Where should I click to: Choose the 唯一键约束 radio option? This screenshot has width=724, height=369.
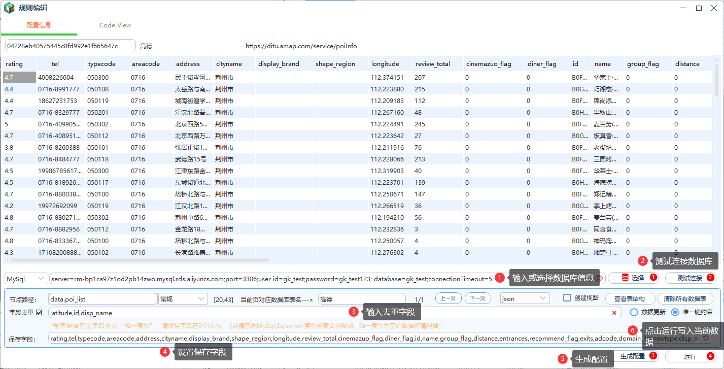(675, 312)
